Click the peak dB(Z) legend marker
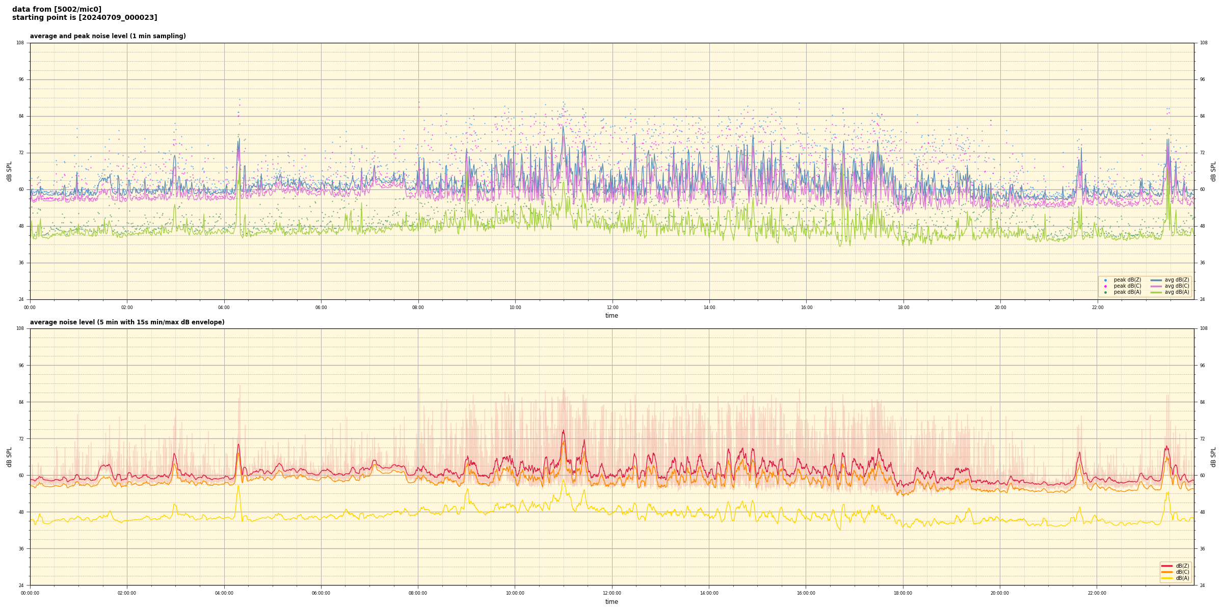Image resolution: width=1223 pixels, height=611 pixels. [x=1105, y=280]
